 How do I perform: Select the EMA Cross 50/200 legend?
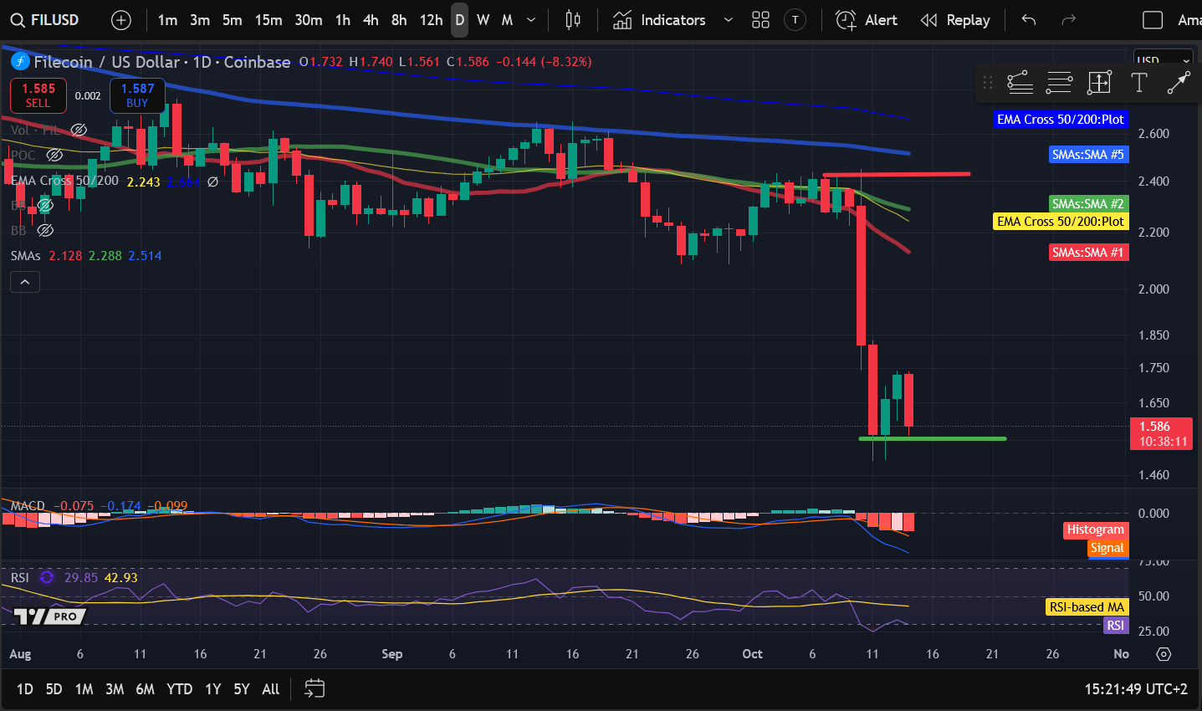click(x=65, y=181)
